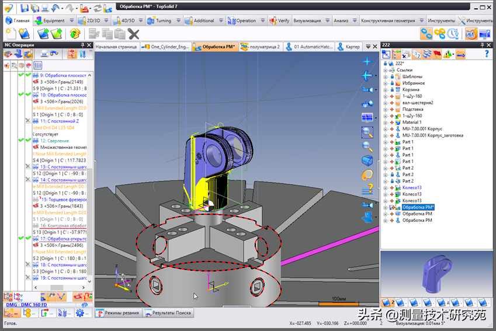Click the Undo arrow icon
Image resolution: width=496 pixels, height=331 pixels.
pyautogui.click(x=56, y=8)
